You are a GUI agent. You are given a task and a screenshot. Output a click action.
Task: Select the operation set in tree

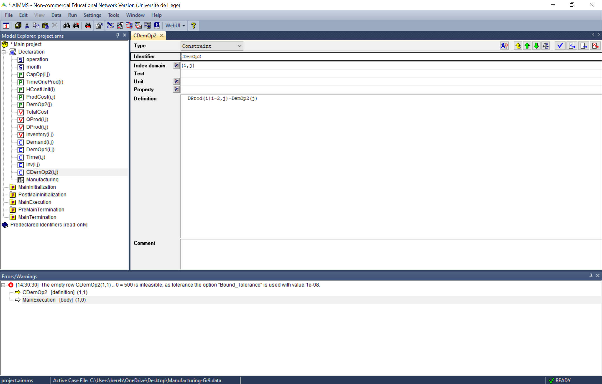point(37,59)
